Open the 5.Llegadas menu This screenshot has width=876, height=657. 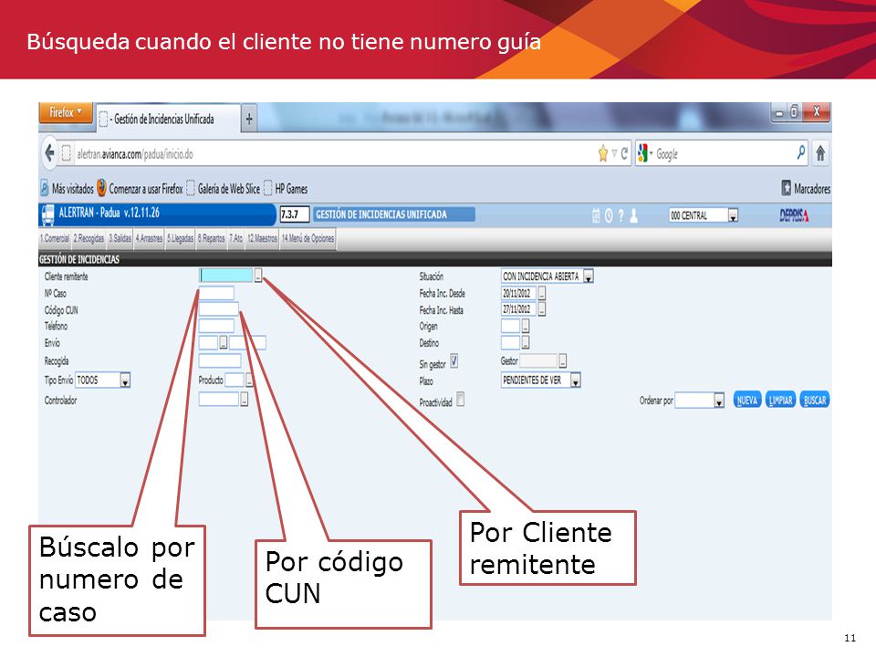(180, 238)
